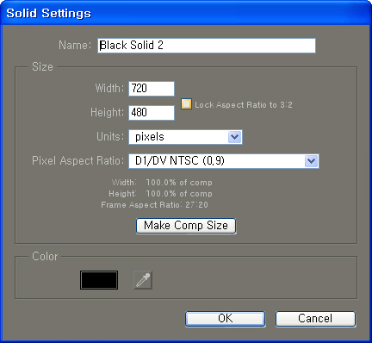Image resolution: width=372 pixels, height=343 pixels.
Task: Confirm with the OK button
Action: click(x=225, y=319)
